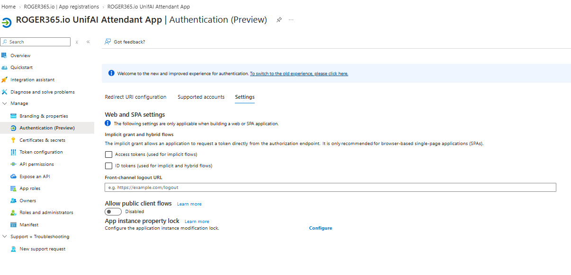Image resolution: width=571 pixels, height=275 pixels.
Task: Click the sidebar Search field
Action: [36, 42]
